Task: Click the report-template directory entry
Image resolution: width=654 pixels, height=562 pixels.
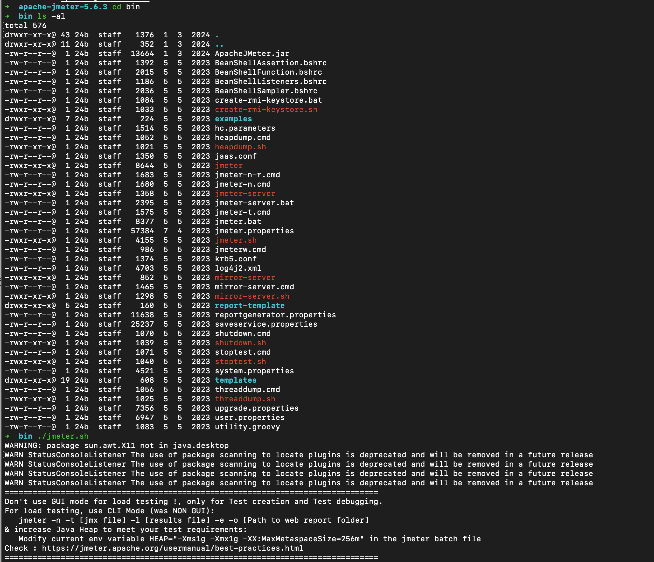Action: click(x=250, y=305)
